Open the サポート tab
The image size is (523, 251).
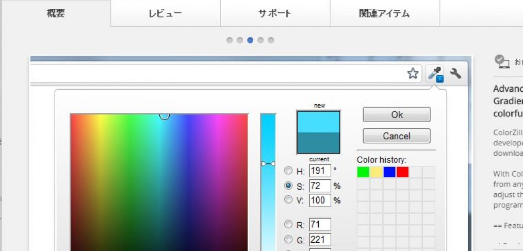coord(275,13)
